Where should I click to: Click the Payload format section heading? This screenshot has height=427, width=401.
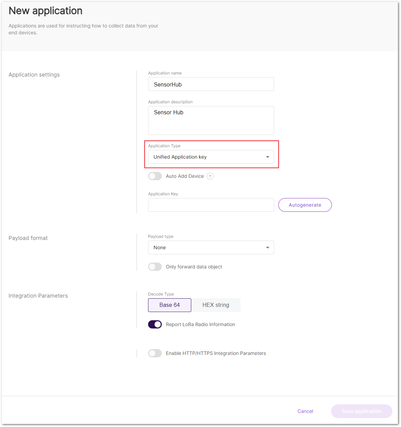click(x=28, y=238)
